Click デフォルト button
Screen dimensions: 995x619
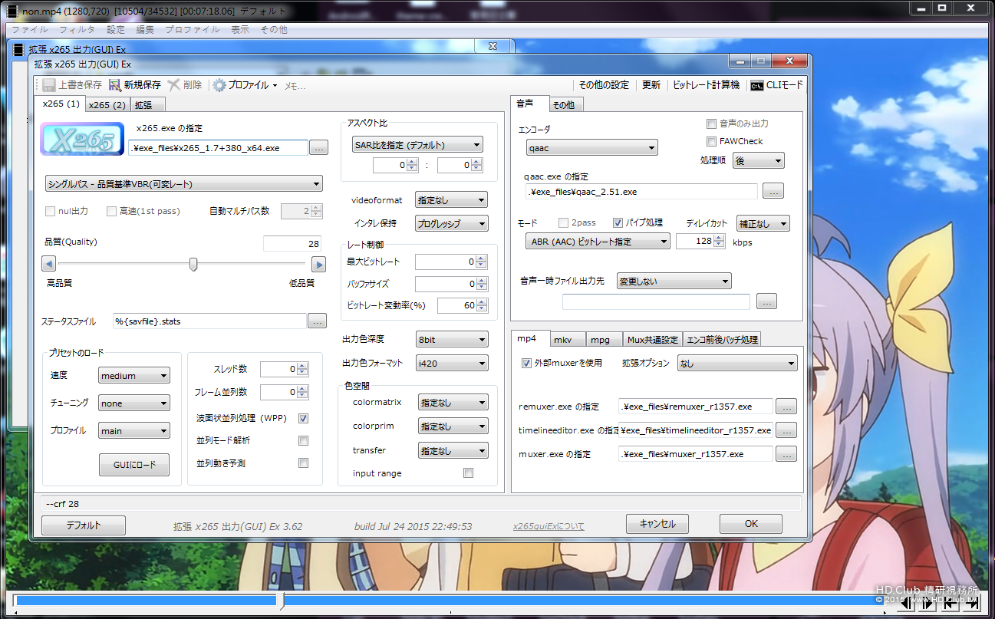pos(84,525)
